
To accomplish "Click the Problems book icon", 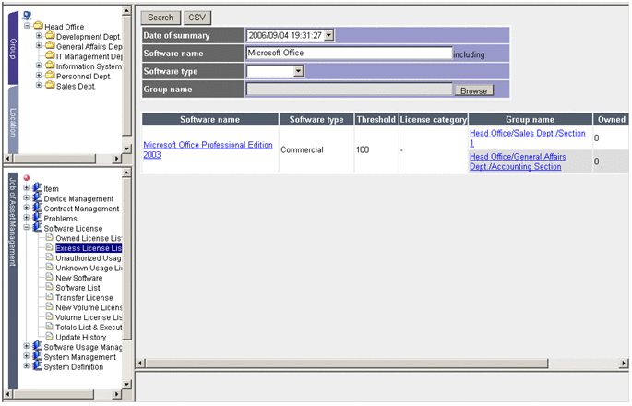I will point(38,218).
